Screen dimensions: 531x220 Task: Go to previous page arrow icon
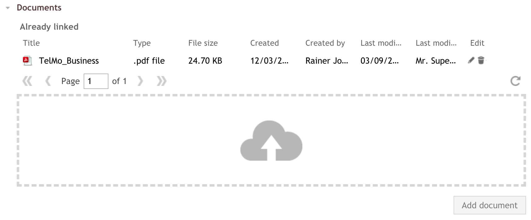point(48,81)
